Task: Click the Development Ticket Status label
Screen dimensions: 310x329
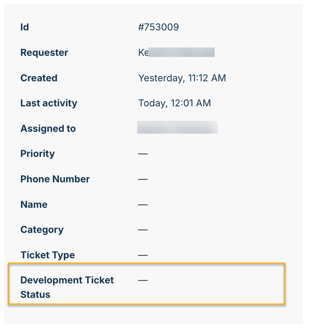Action: tap(67, 287)
